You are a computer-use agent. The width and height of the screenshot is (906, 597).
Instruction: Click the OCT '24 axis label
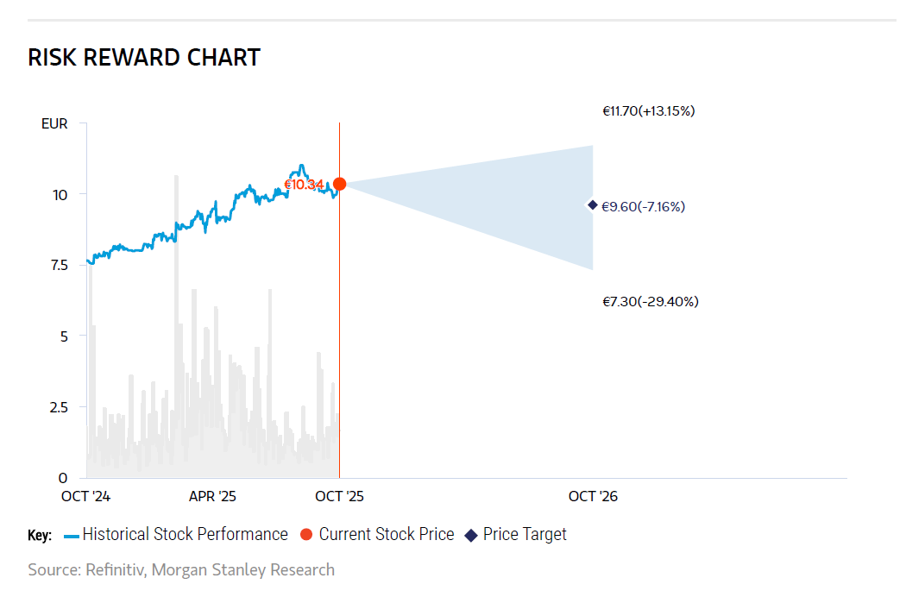click(85, 497)
